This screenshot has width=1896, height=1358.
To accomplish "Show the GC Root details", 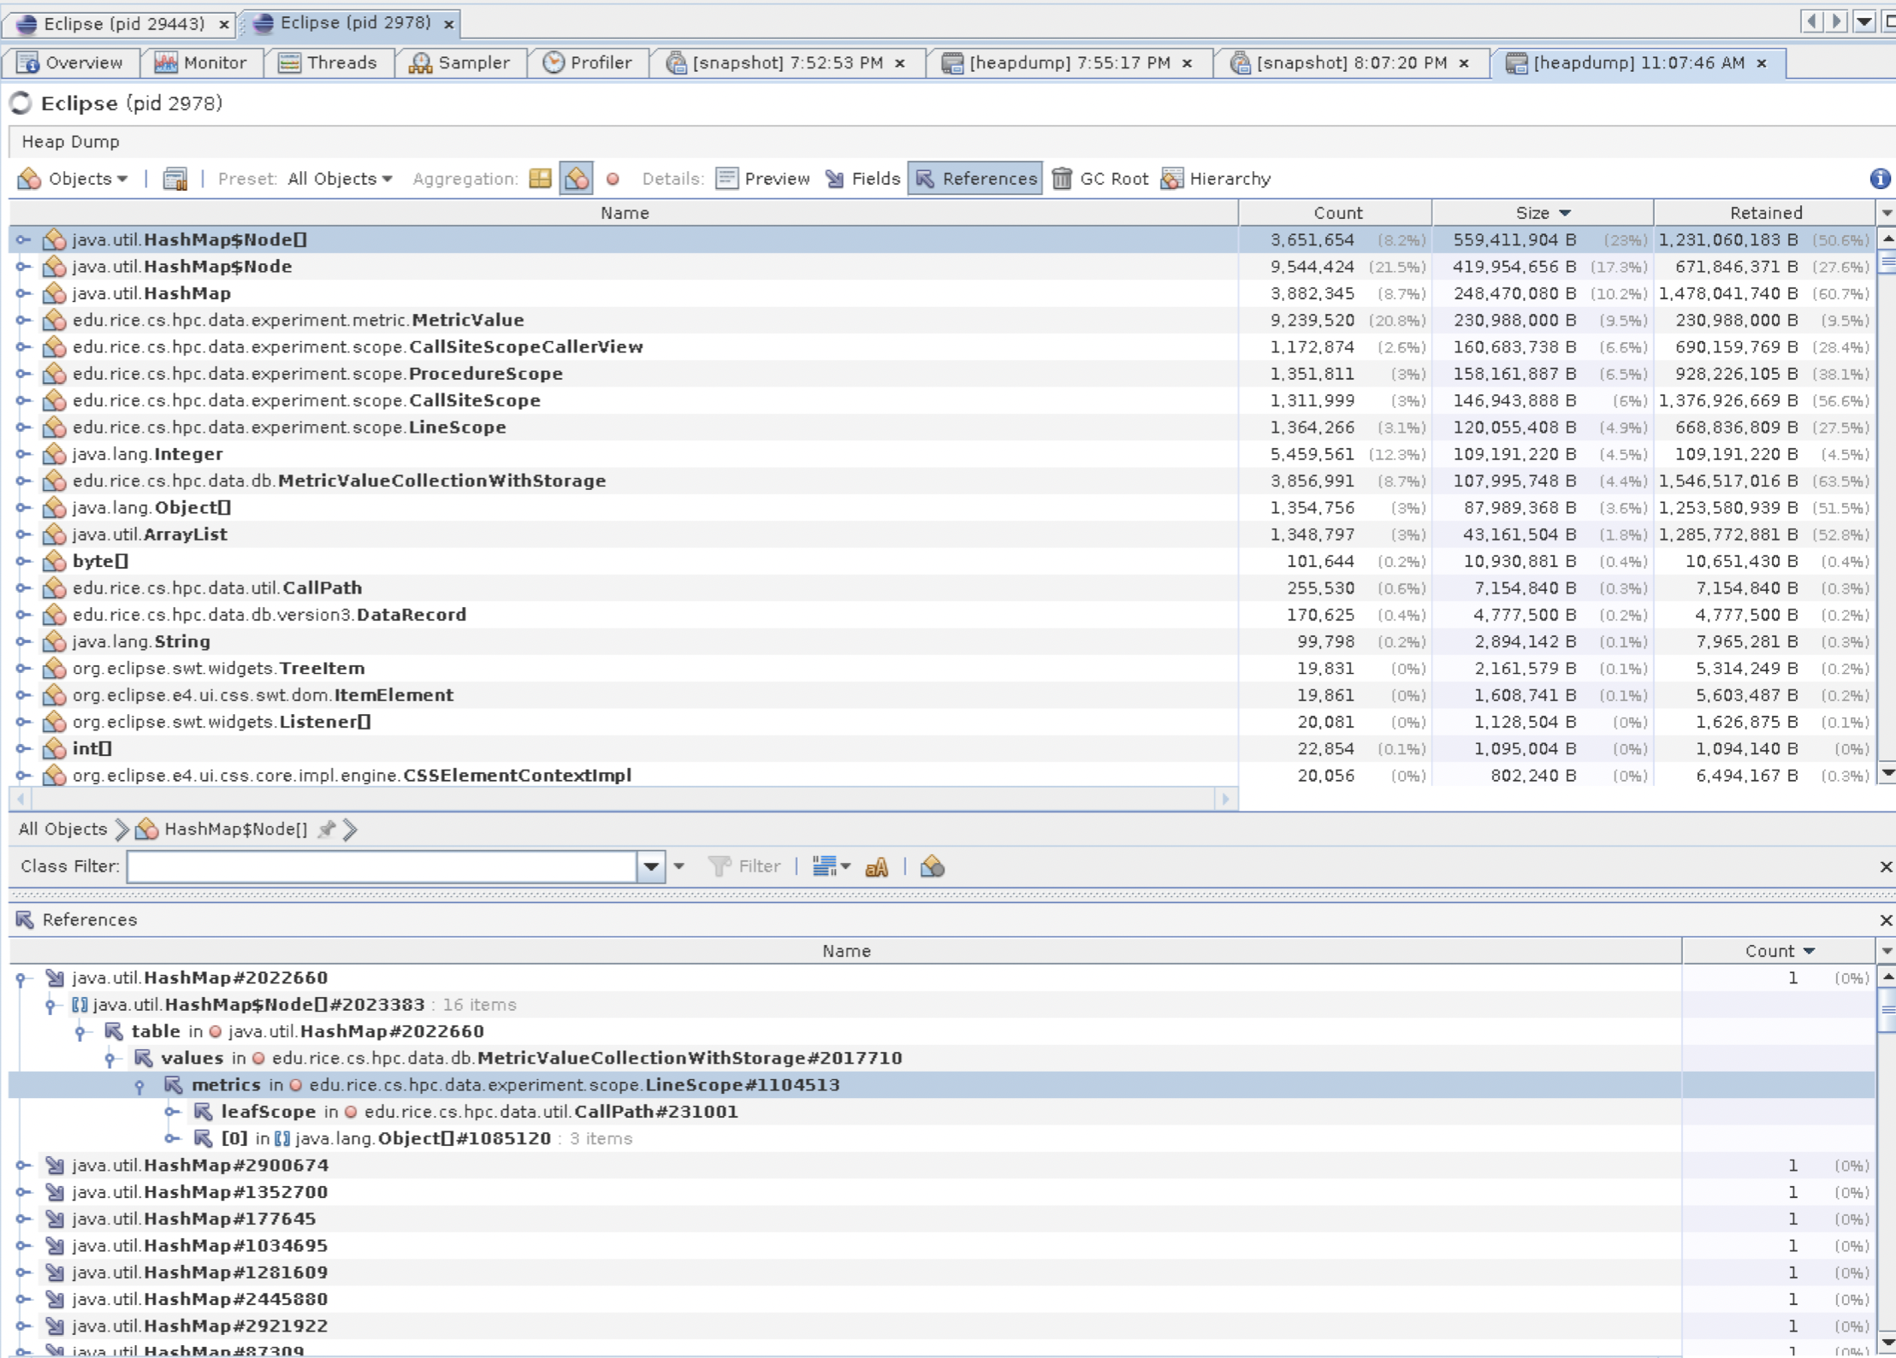I will coord(1099,178).
